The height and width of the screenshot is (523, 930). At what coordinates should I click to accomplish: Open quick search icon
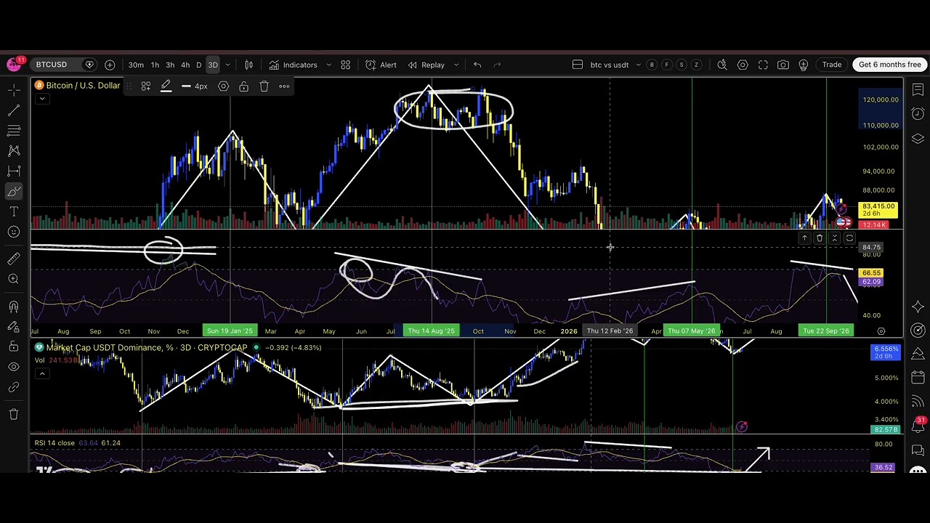click(722, 65)
